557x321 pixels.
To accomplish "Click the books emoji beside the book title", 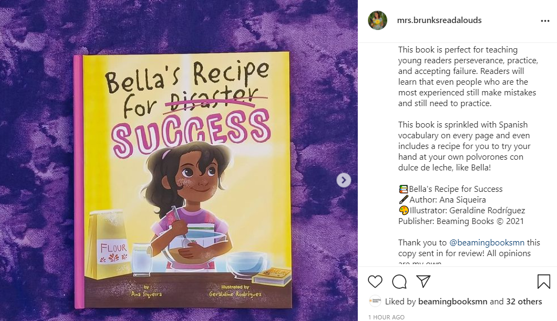I will click(403, 189).
